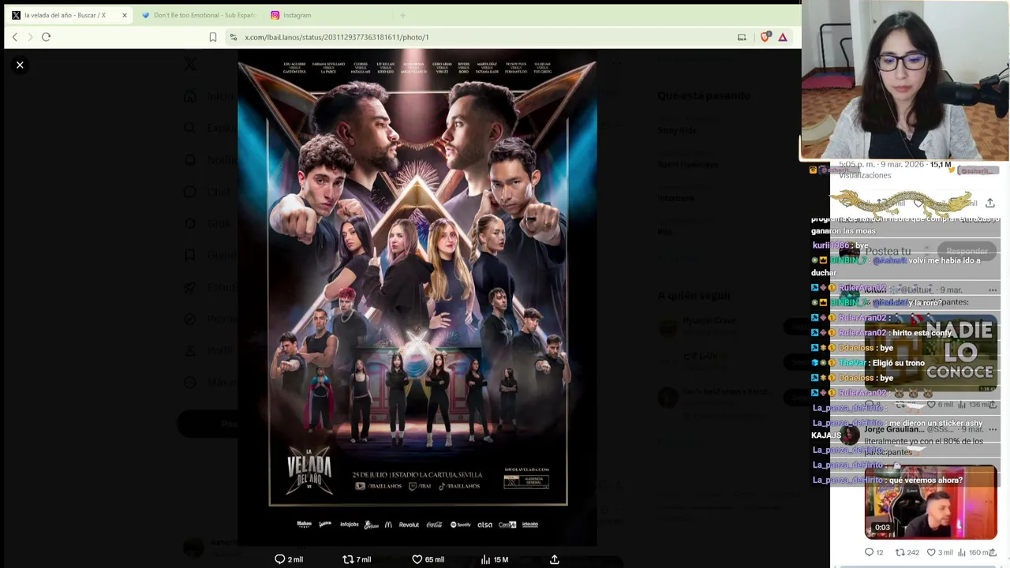Close the 'la velada del año' tab
Screen dimensions: 1010x568
(124, 15)
